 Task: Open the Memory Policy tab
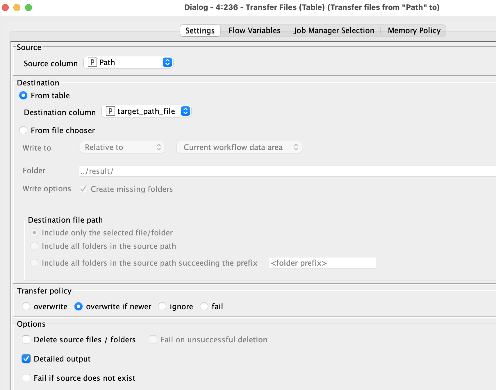[414, 30]
